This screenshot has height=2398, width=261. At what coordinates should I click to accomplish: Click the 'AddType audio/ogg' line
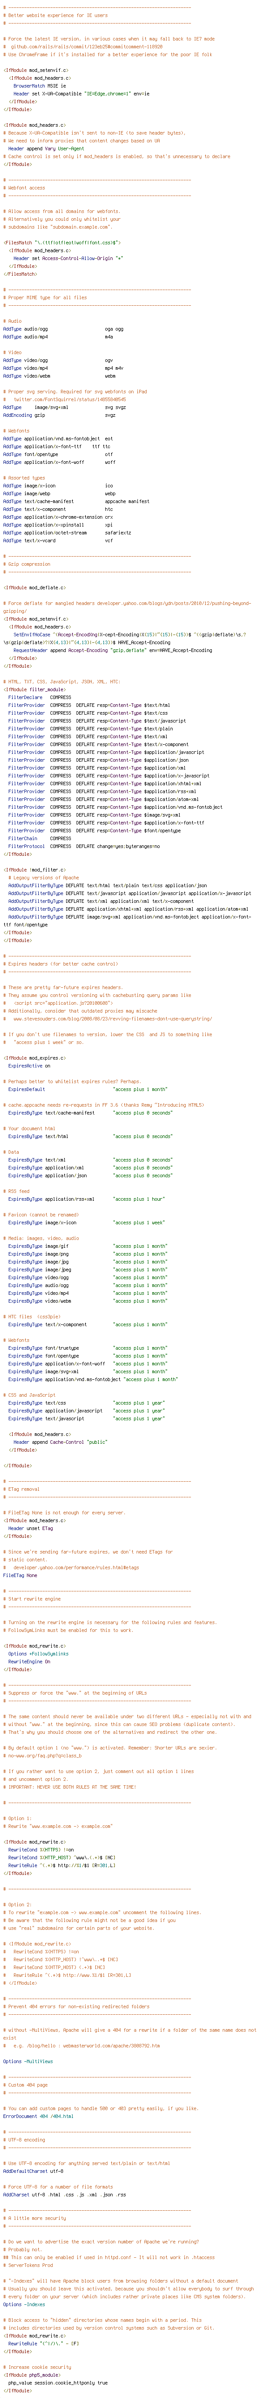pos(63,330)
